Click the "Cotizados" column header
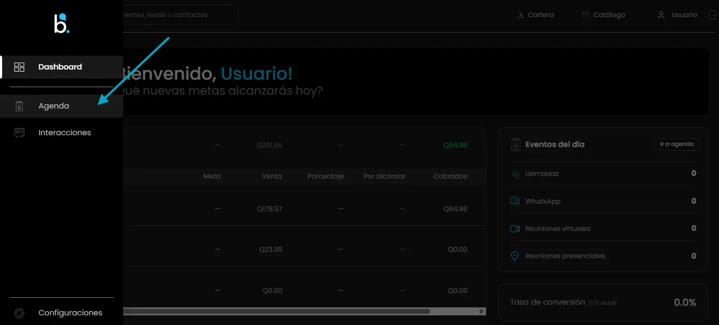Viewport: 719px width, 325px height. pyautogui.click(x=451, y=176)
